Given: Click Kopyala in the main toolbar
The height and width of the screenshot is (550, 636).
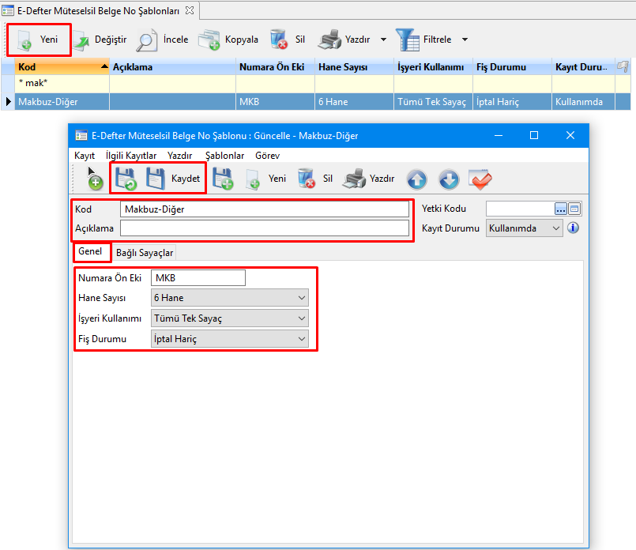Looking at the screenshot, I should point(228,40).
